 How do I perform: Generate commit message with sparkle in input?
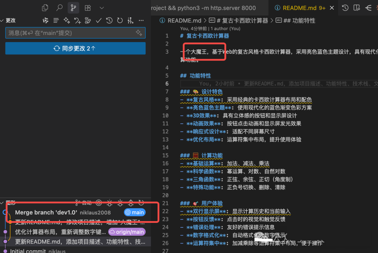tap(139, 33)
